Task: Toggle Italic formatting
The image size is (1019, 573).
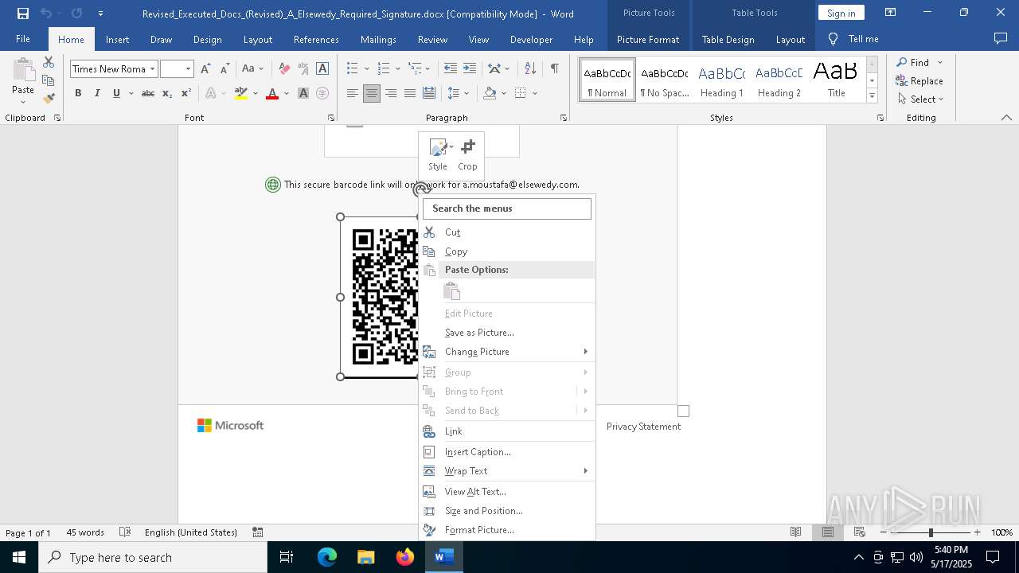Action: point(97,93)
